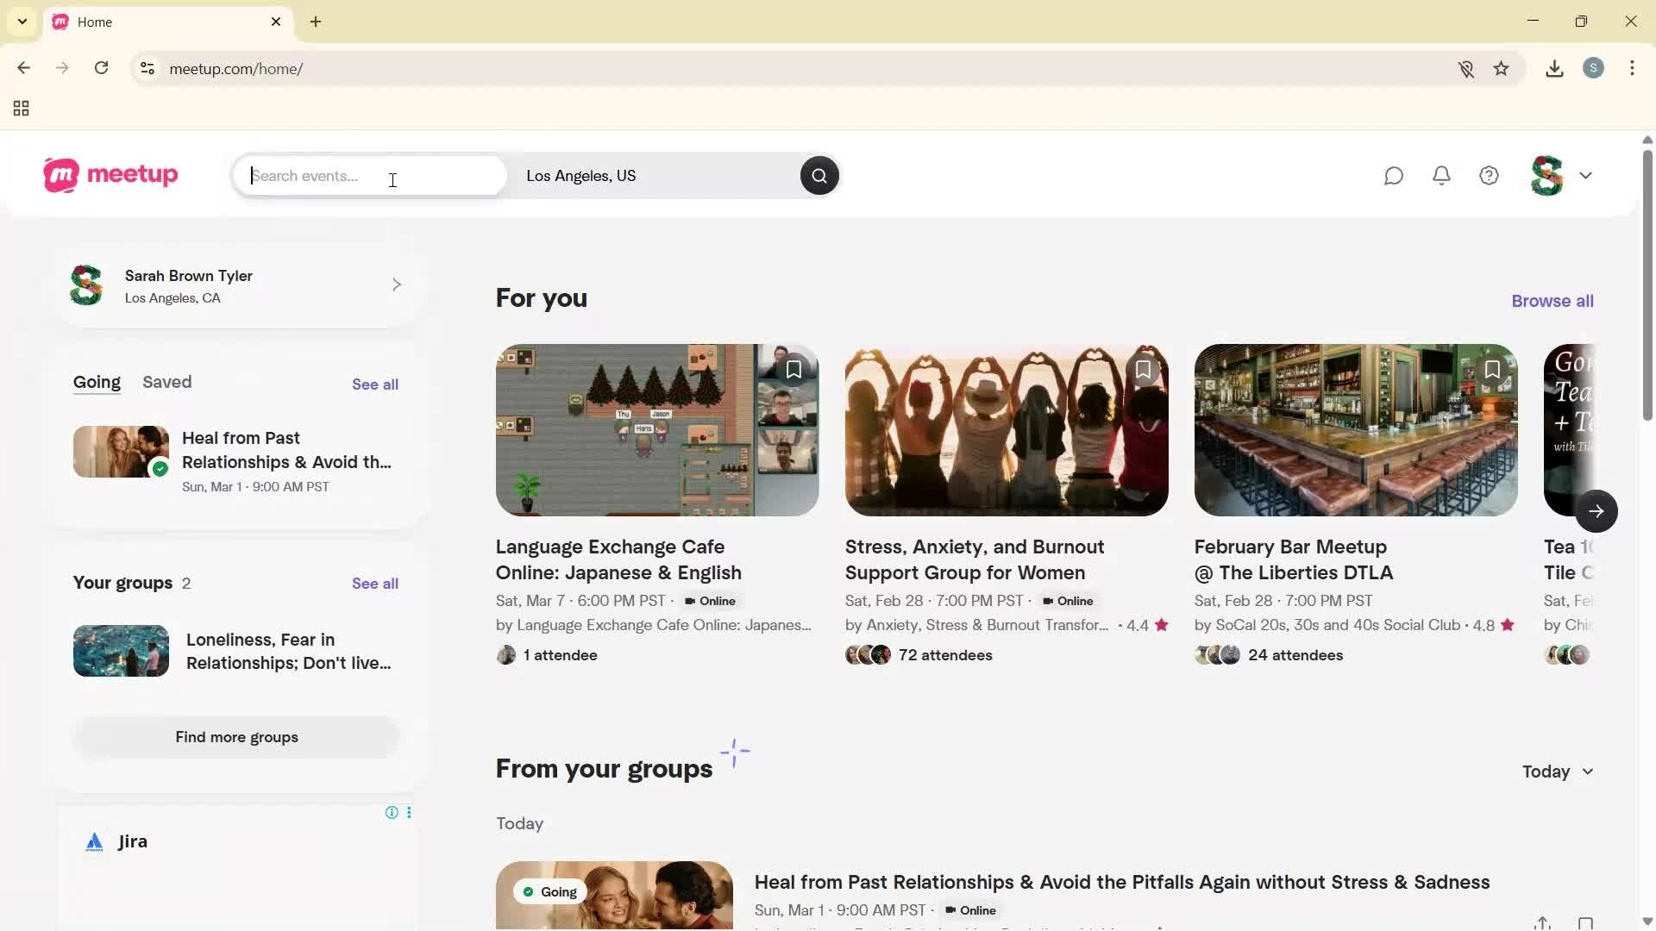1656x931 pixels.
Task: Save the February Bar Meetup event
Action: [1492, 369]
